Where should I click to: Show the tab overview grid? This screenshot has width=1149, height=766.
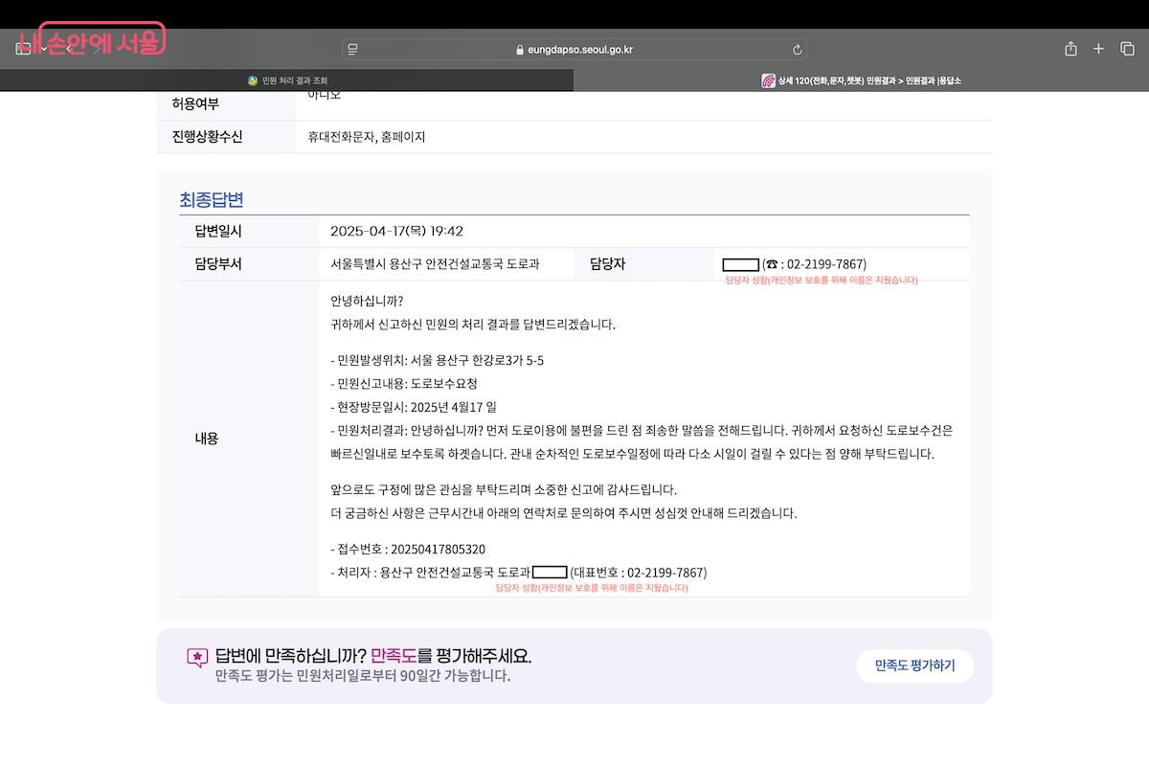1126,49
